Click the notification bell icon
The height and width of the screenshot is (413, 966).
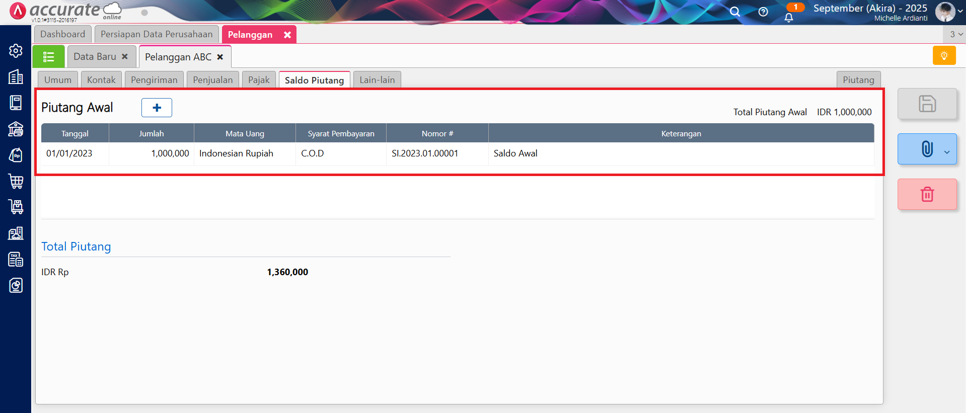click(788, 18)
